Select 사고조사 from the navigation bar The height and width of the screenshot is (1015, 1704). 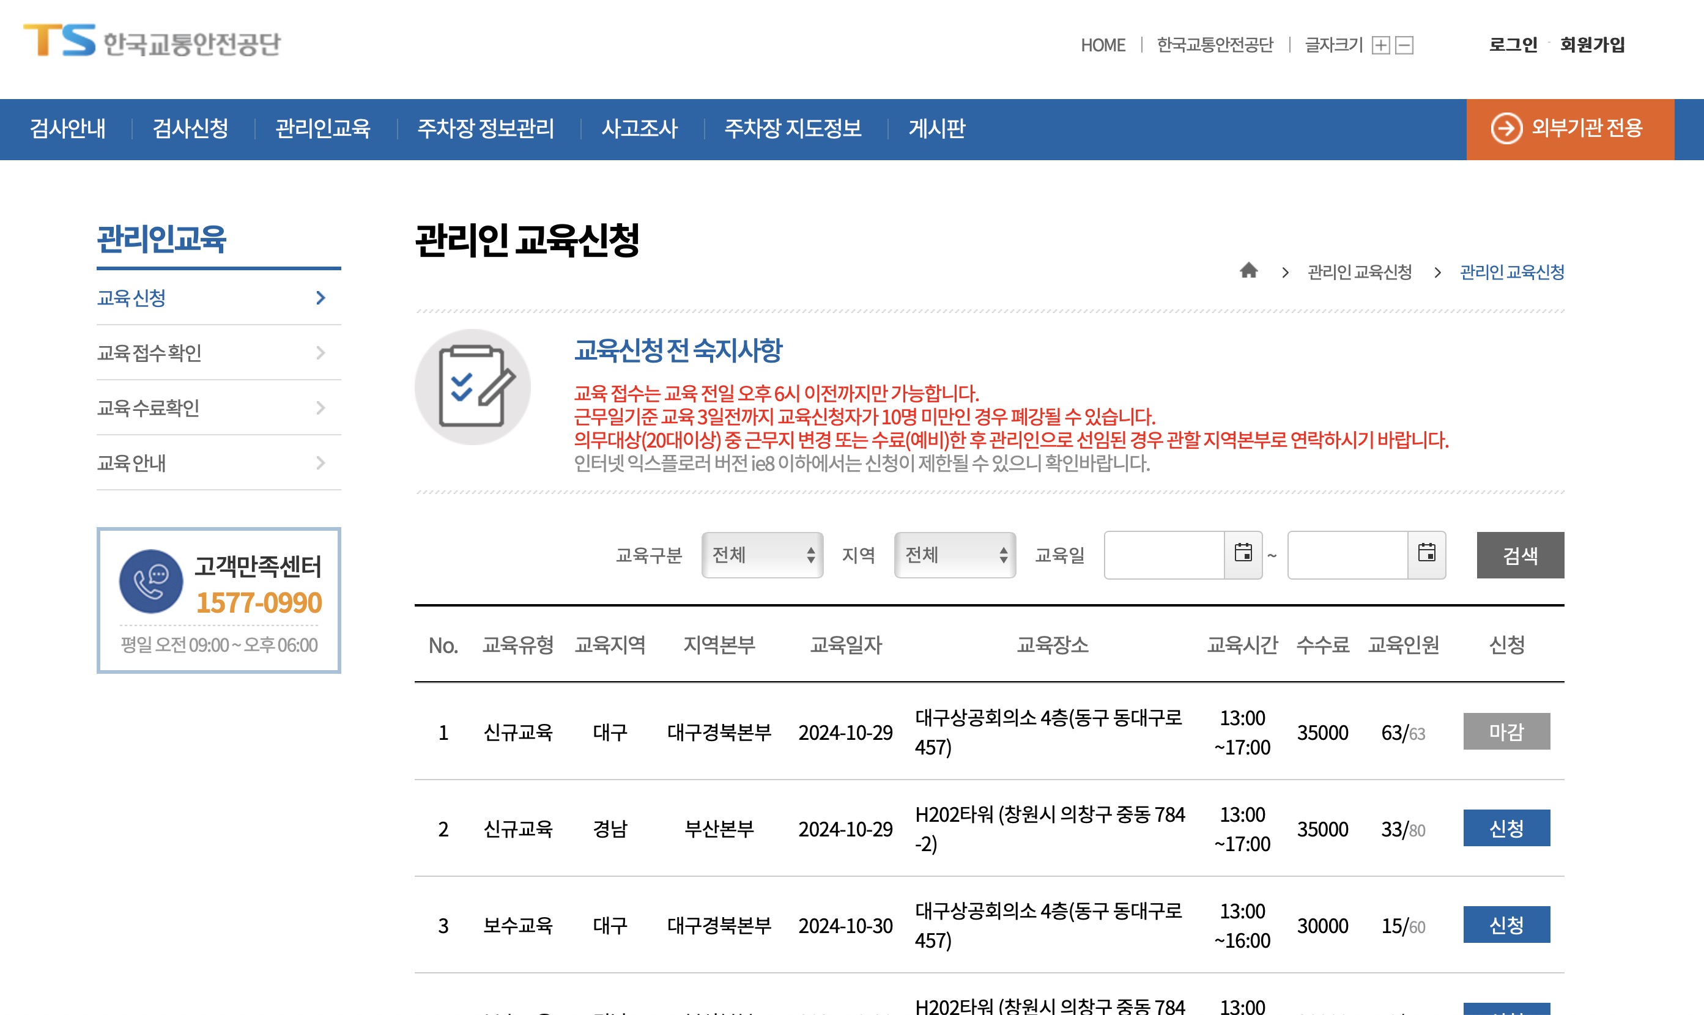coord(639,129)
